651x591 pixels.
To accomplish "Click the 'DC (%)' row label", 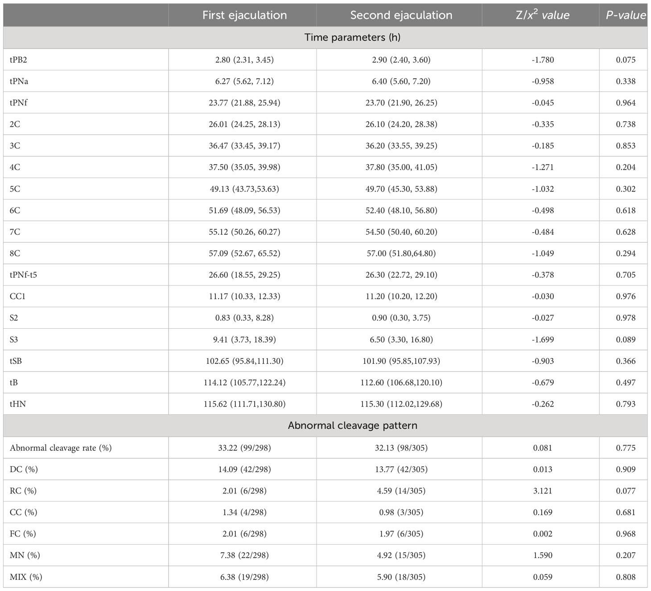I will [24, 469].
